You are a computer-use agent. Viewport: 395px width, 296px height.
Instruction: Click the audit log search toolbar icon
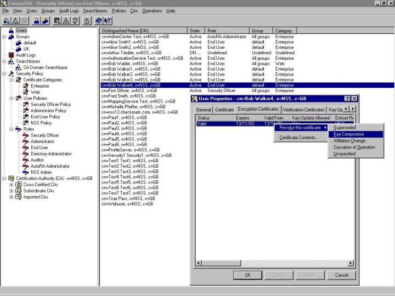57,21
